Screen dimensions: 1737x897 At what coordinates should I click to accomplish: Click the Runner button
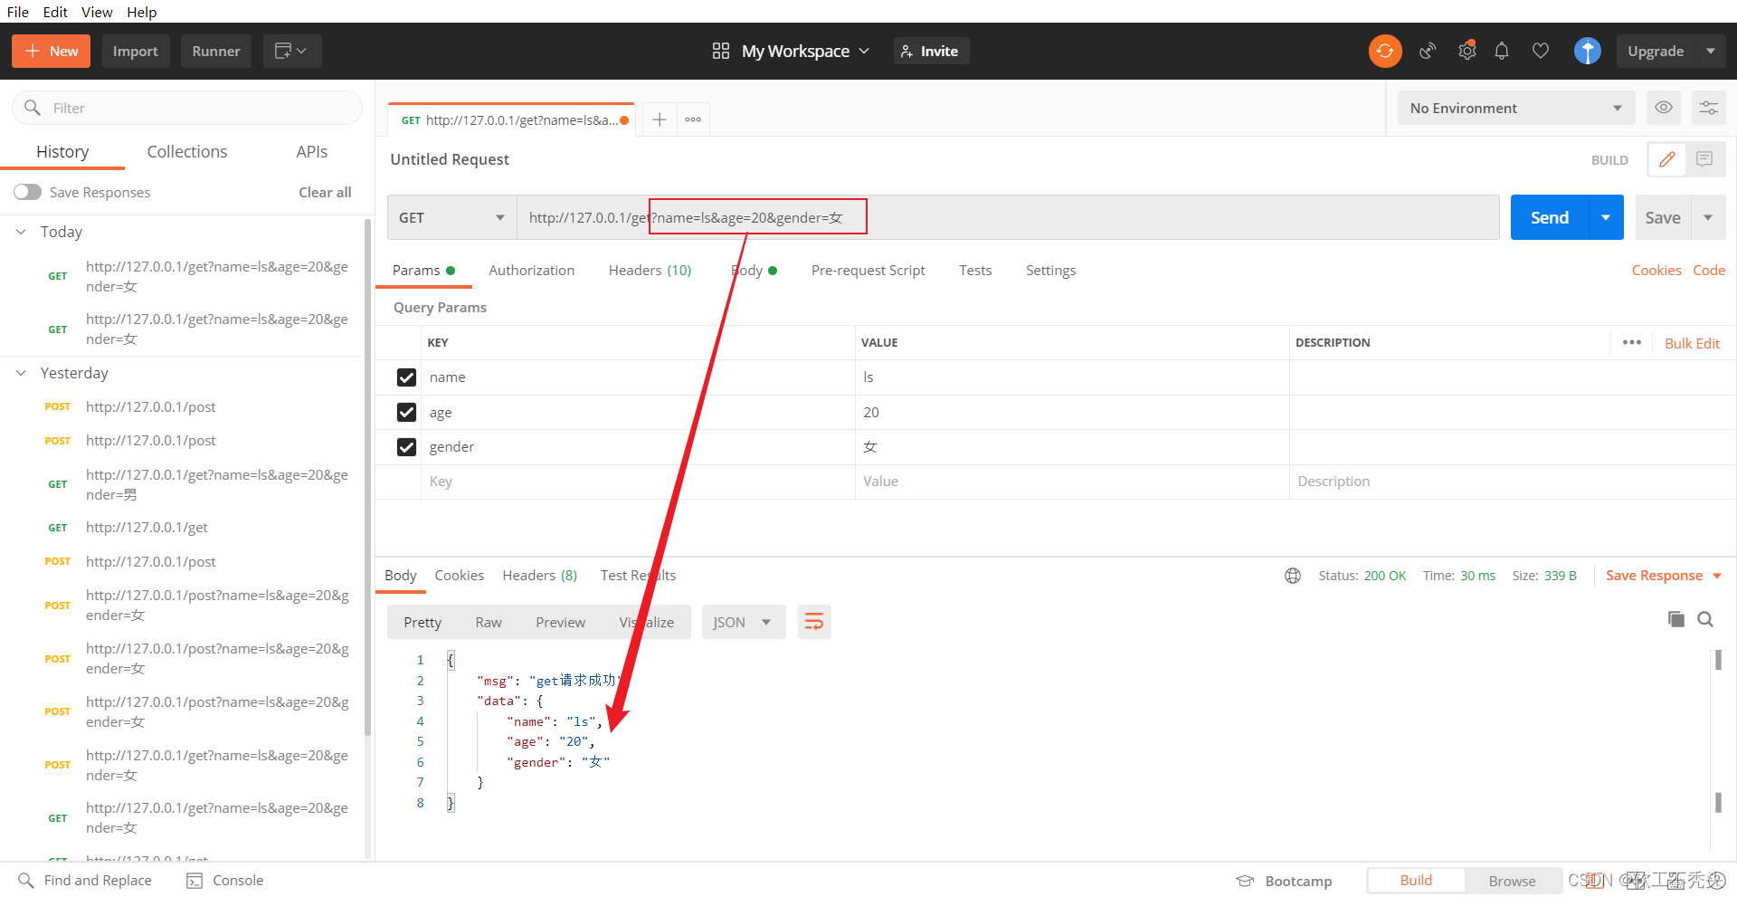(216, 51)
